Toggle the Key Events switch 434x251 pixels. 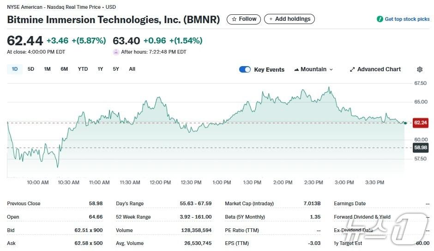pos(245,69)
